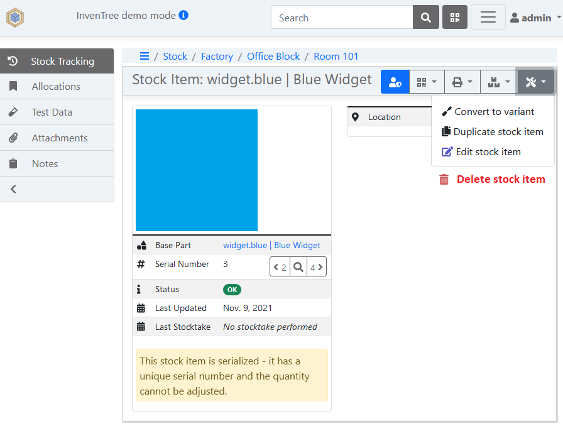Open the widget.blue | Blue Widget part link
563x426 pixels.
(271, 245)
